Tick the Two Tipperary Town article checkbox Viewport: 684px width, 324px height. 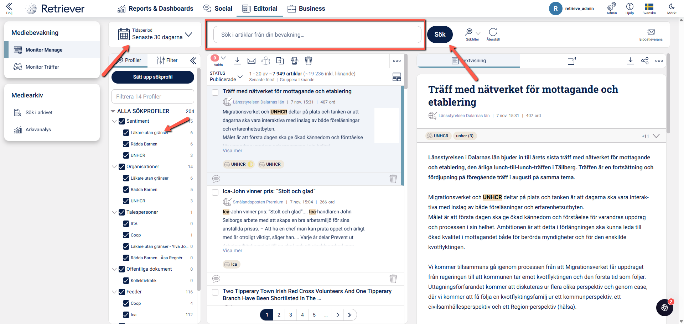pyautogui.click(x=215, y=292)
